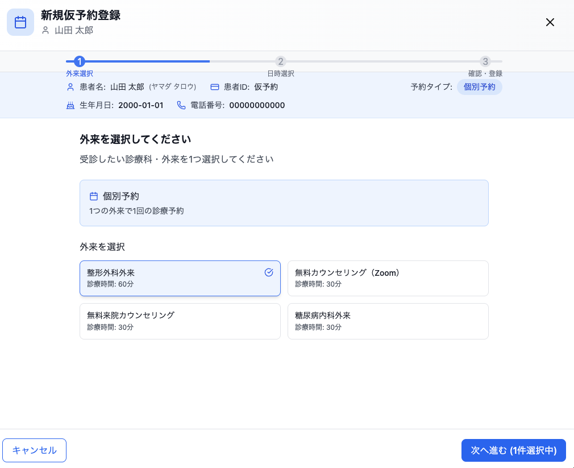Click the patient icon before 患者名
Viewport: 574px width, 468px height.
[70, 87]
